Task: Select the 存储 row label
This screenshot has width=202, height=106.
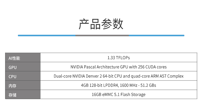Action: (12, 95)
